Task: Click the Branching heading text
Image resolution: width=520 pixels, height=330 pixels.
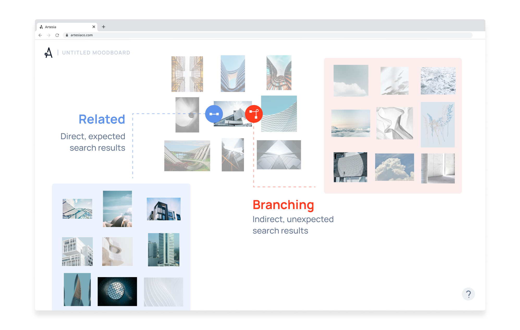Action: 283,205
